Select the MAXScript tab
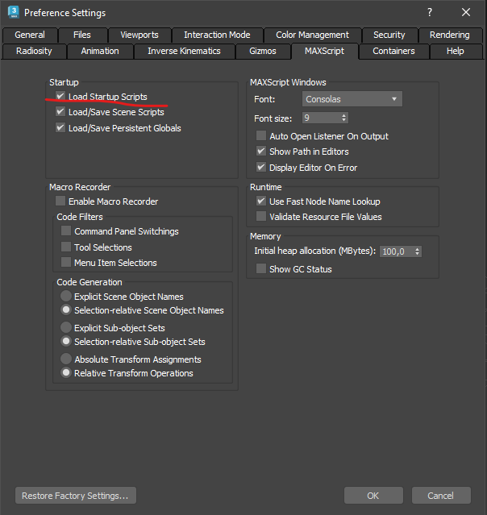Image resolution: width=487 pixels, height=515 pixels. point(324,52)
